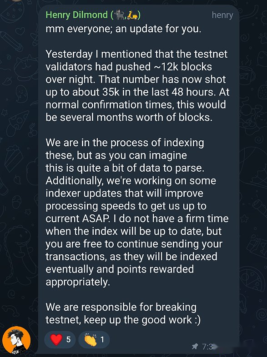Click the 'responsible for breaking testnet' paragraph
This screenshot has height=357, width=267.
[x=123, y=313]
